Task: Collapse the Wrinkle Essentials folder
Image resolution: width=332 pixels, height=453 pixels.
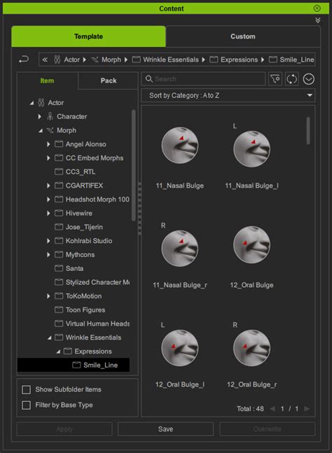Action: click(50, 337)
